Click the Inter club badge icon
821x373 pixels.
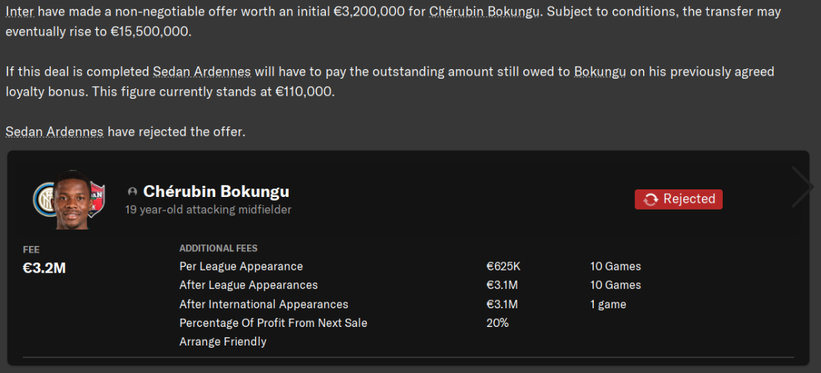point(43,198)
